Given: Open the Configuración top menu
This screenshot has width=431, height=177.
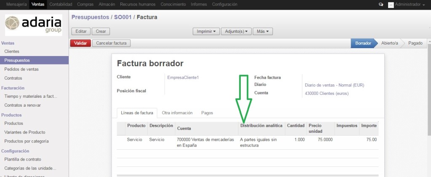Looking at the screenshot, I should [x=225, y=4].
